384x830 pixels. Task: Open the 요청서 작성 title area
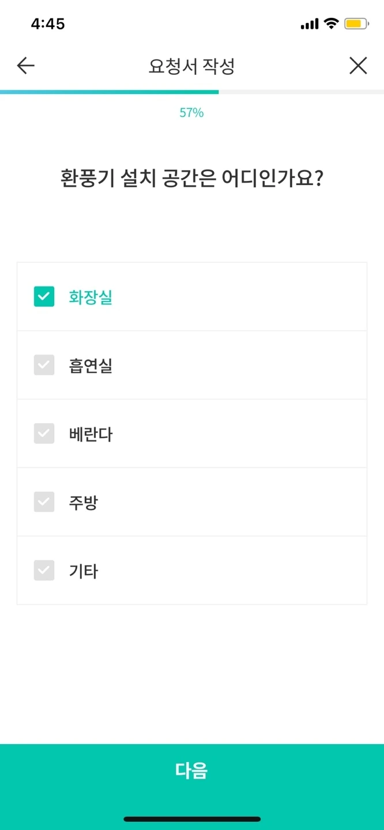[x=192, y=65]
